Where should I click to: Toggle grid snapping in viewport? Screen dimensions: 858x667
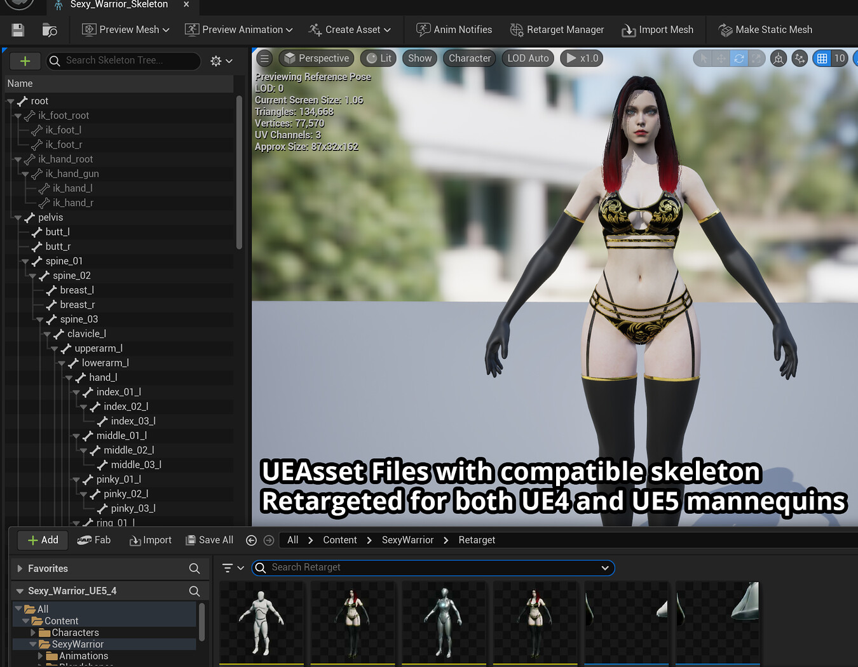point(822,58)
